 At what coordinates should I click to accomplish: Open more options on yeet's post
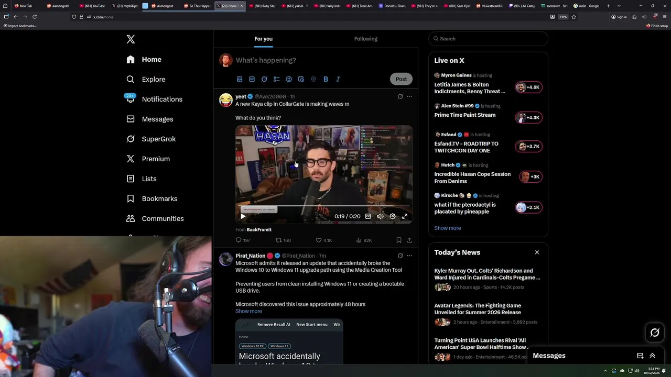point(409,96)
